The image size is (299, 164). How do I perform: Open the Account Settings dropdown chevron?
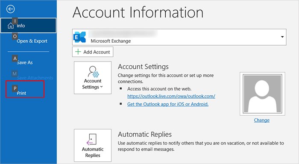(x=102, y=87)
